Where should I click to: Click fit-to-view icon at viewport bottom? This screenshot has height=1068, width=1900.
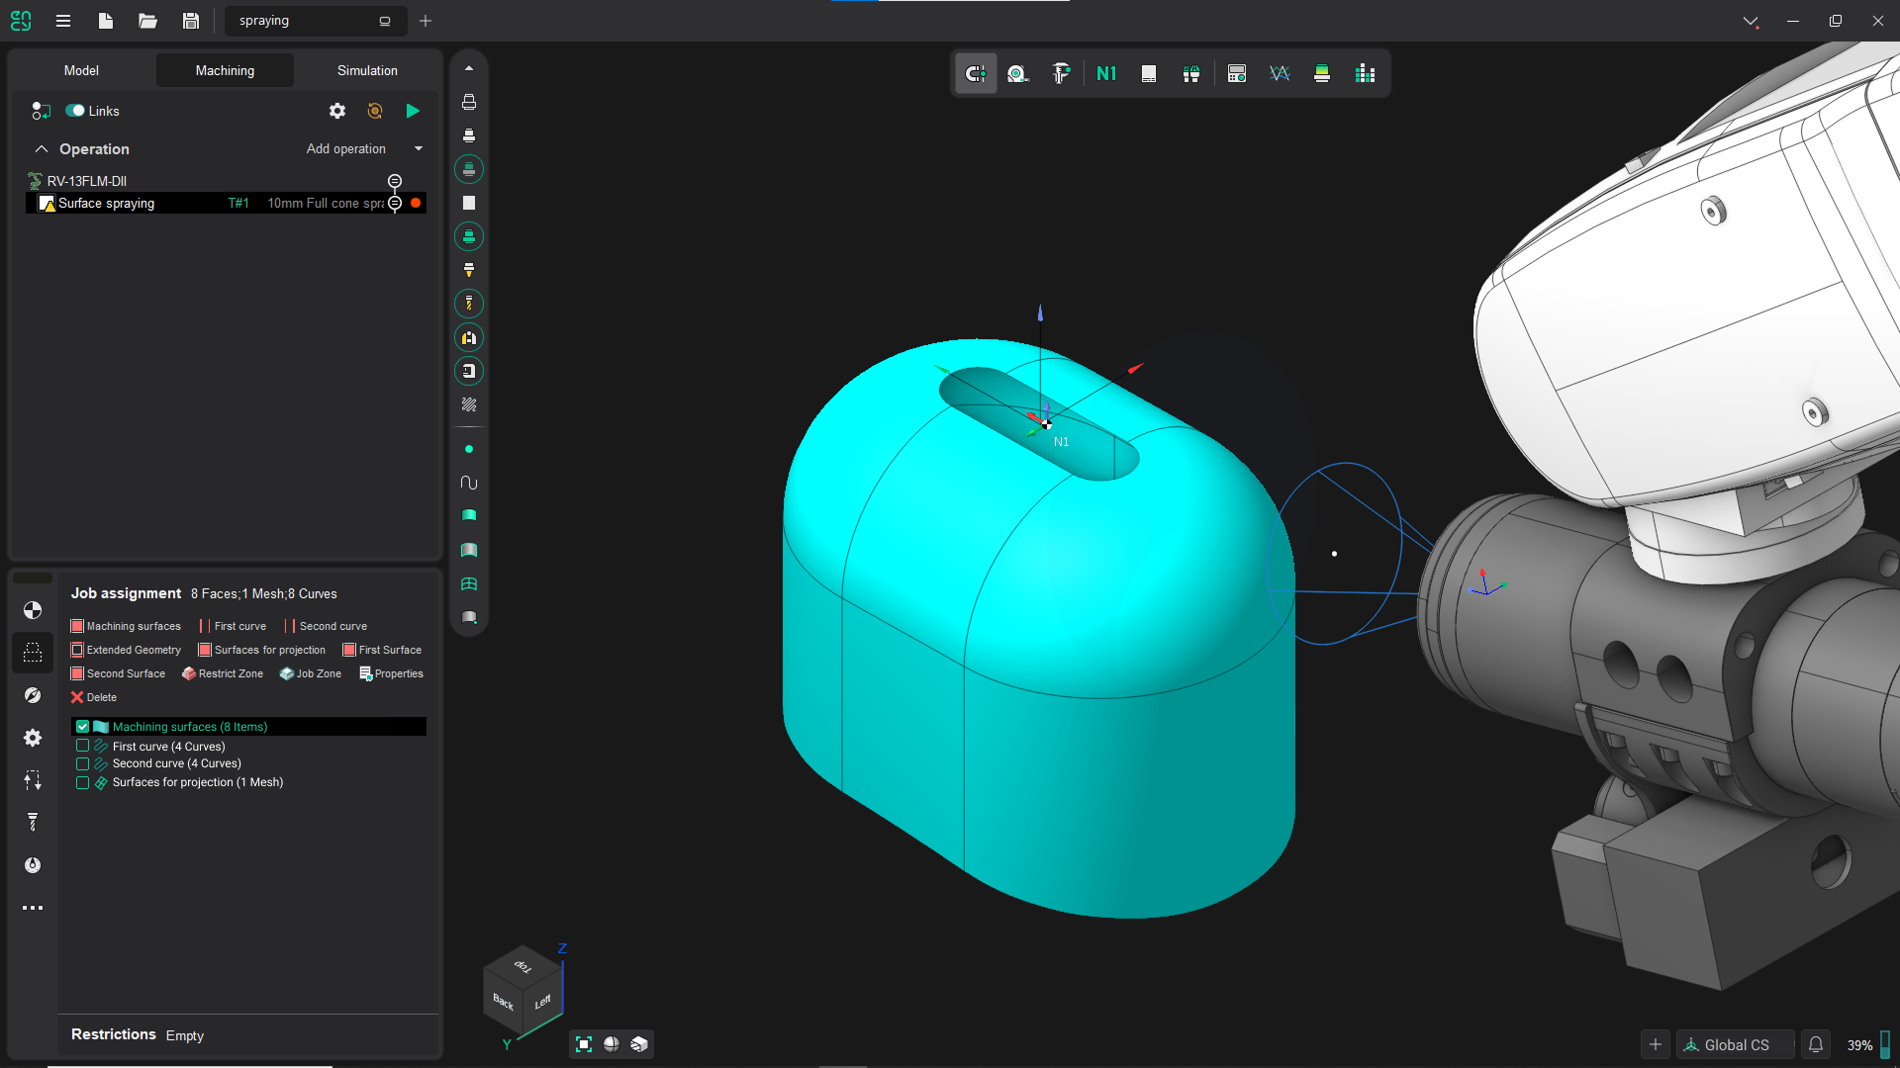click(x=584, y=1044)
